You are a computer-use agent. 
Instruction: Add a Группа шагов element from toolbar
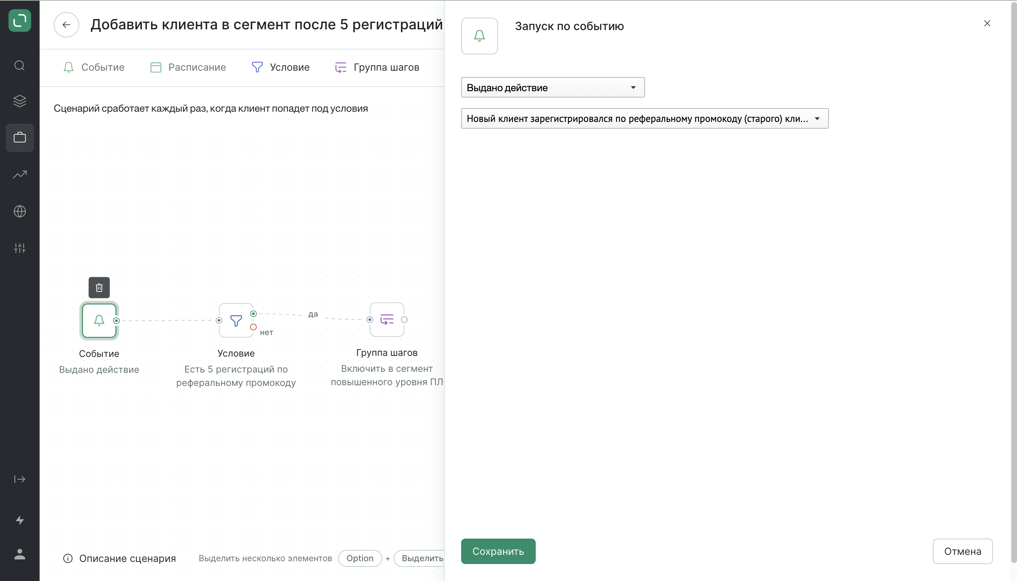click(377, 67)
